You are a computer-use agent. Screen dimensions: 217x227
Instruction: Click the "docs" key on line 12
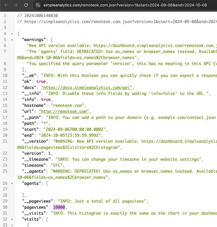pyautogui.click(x=29, y=88)
